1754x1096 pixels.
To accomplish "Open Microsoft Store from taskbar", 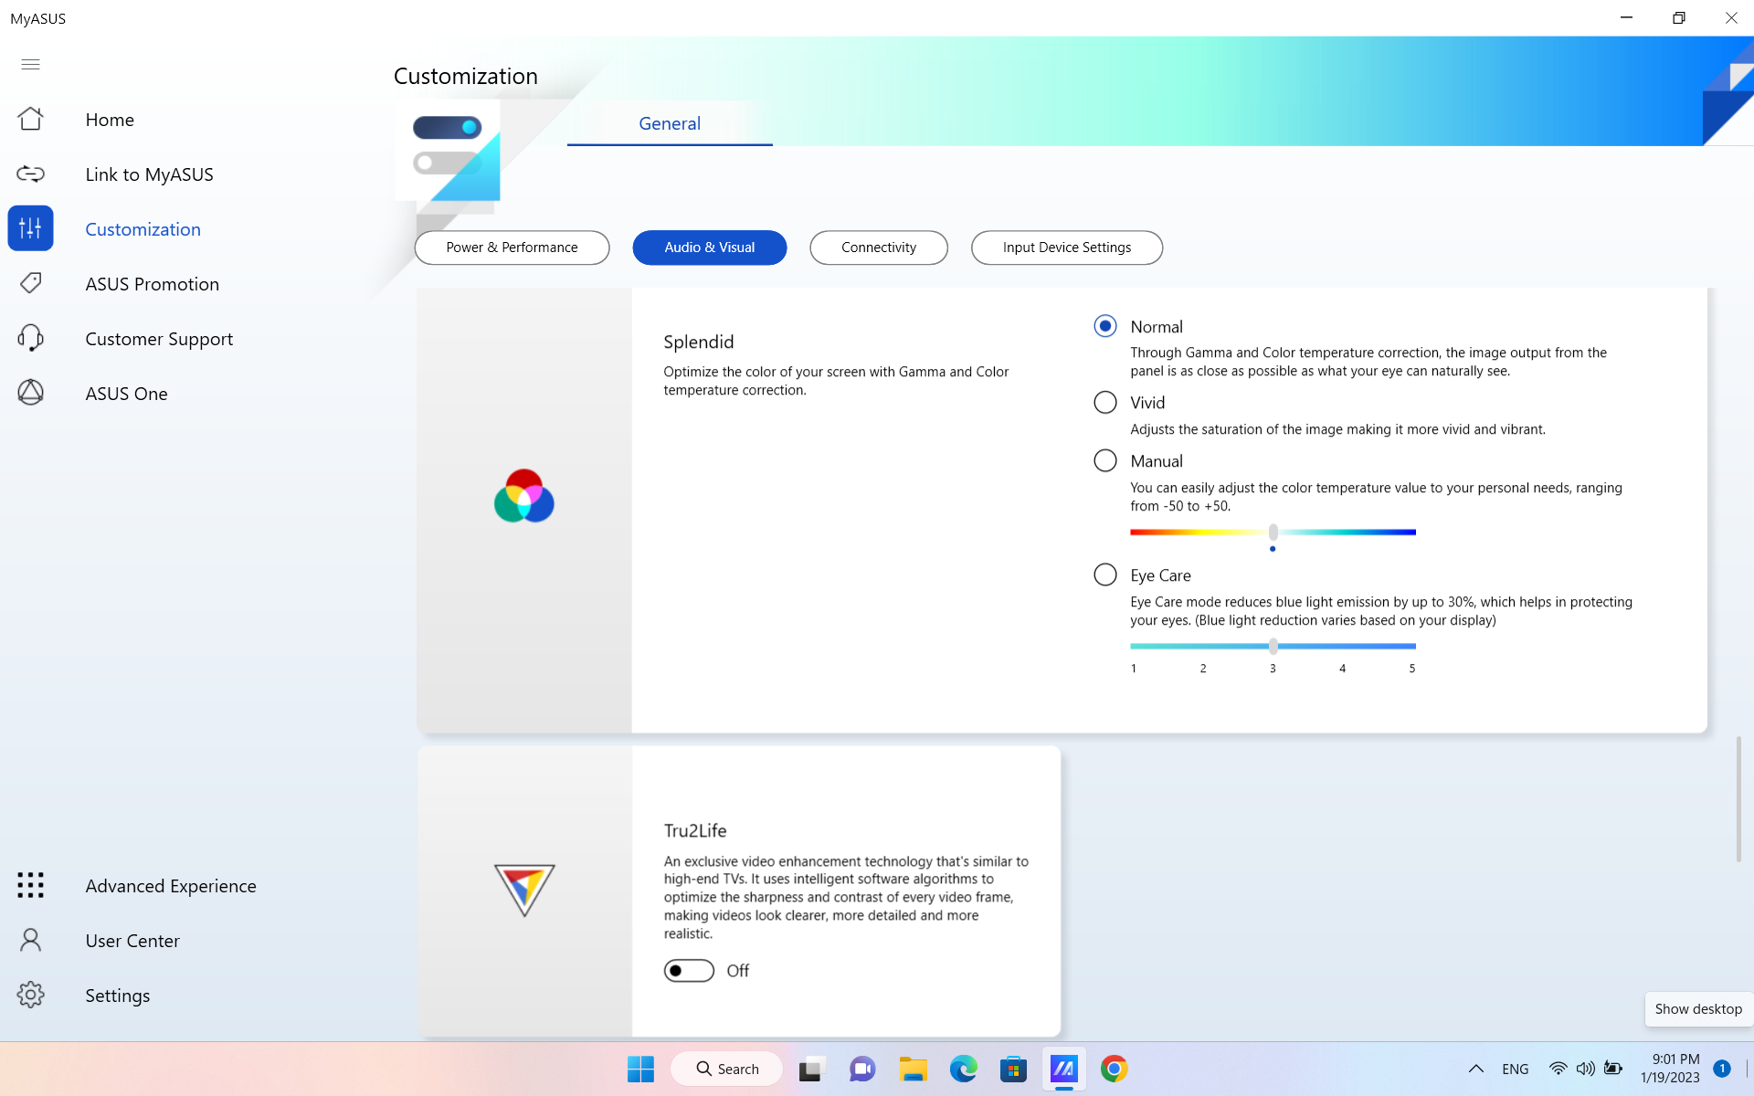I will [x=1013, y=1069].
